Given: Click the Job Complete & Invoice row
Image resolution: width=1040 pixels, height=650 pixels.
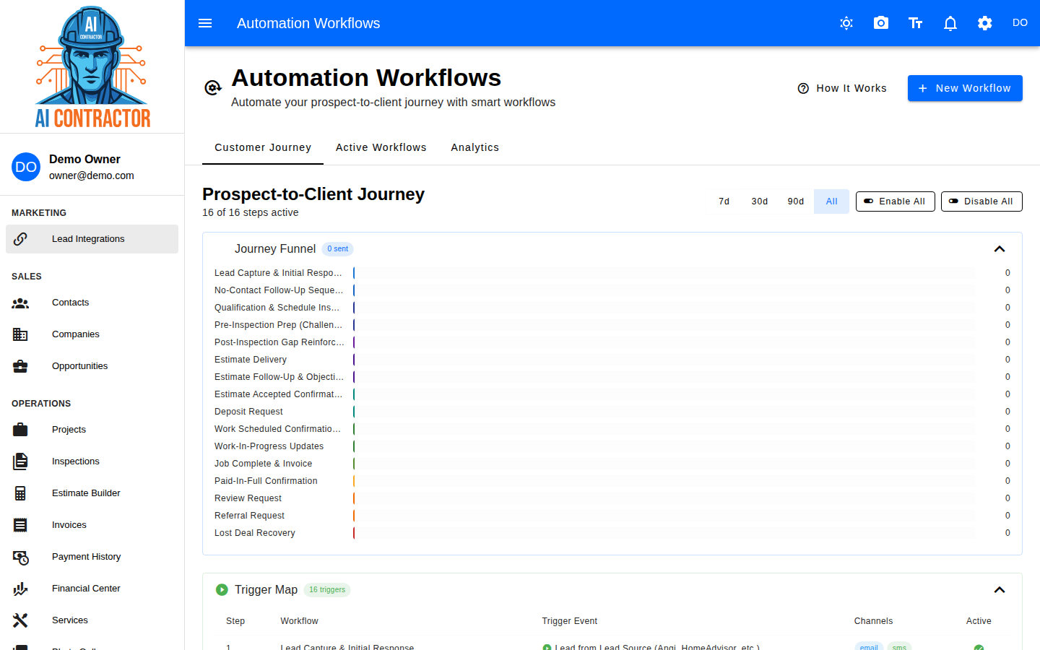Looking at the screenshot, I should click(612, 464).
